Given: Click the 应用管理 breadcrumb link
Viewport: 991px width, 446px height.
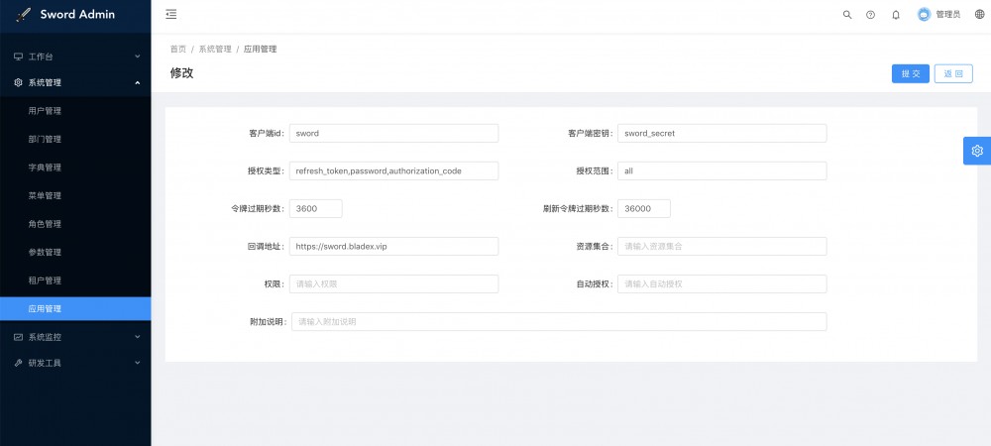Looking at the screenshot, I should click(261, 50).
